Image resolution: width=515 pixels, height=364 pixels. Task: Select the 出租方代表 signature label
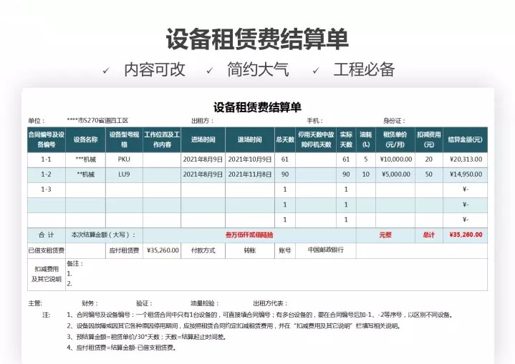point(270,304)
